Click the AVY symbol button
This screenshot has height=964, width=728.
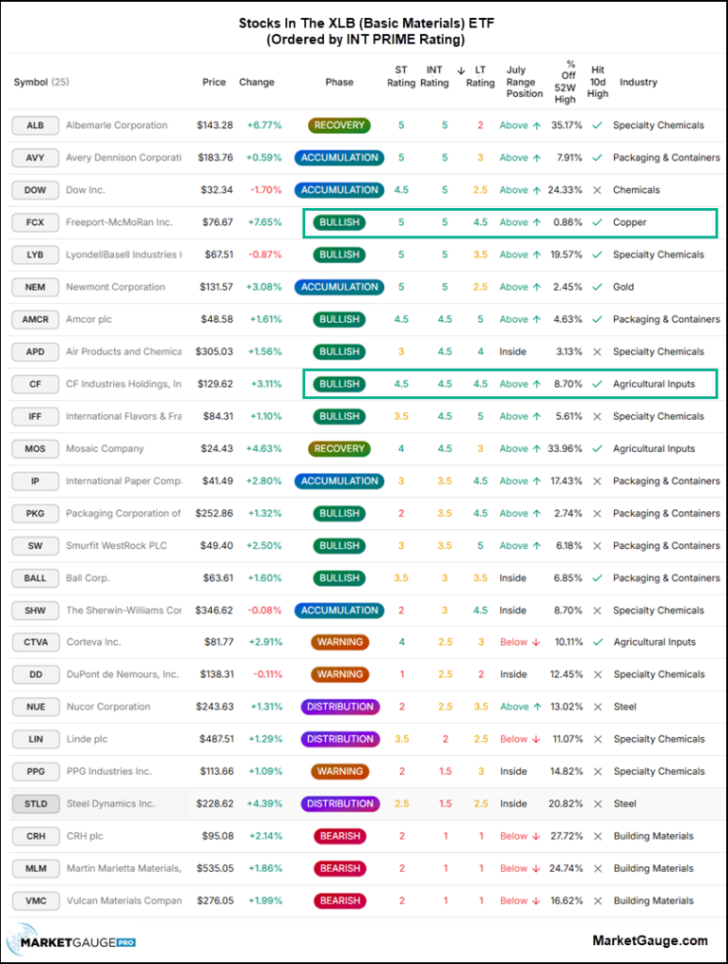[x=35, y=157]
